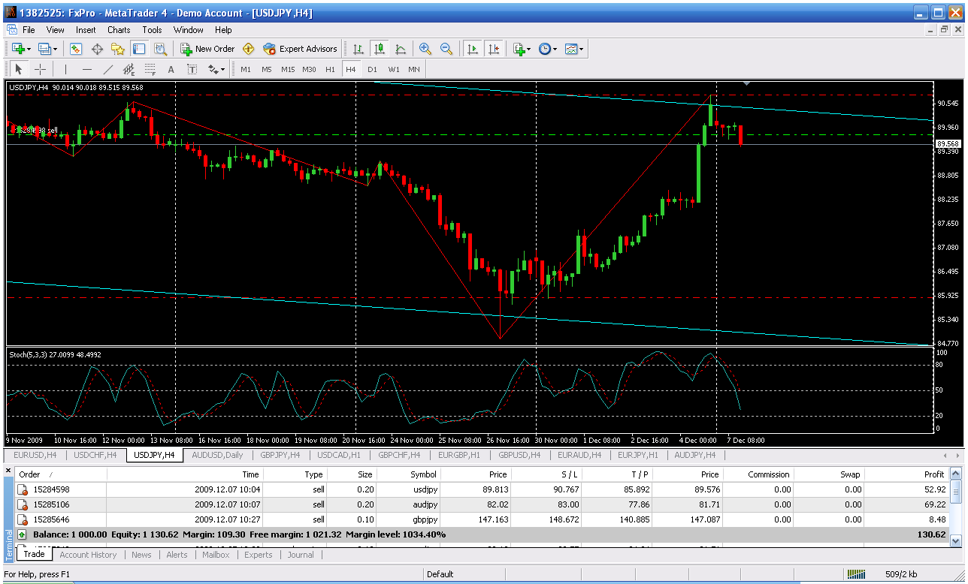Enable Chart Shift toggle in toolbar

493,49
